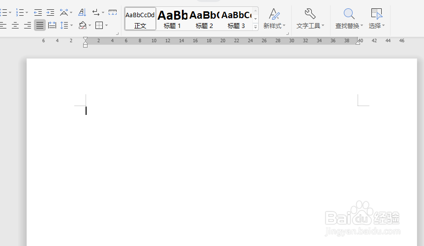
Task: Open 新样式 dropdown label
Action: pyautogui.click(x=274, y=26)
